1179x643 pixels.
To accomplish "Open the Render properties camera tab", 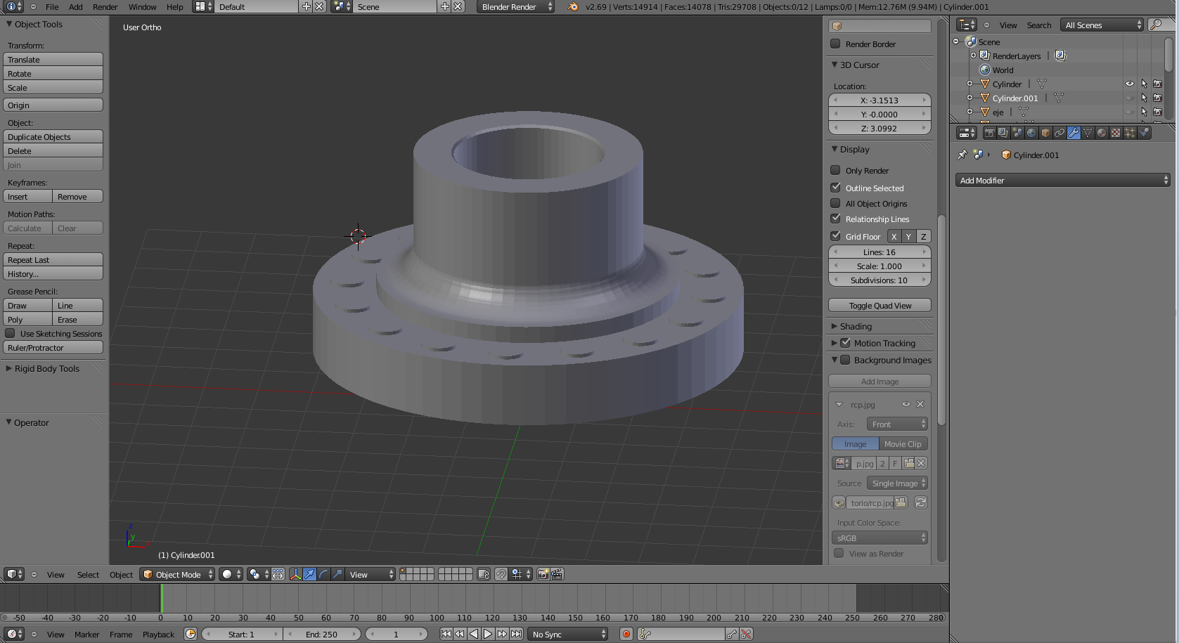I will (x=989, y=133).
